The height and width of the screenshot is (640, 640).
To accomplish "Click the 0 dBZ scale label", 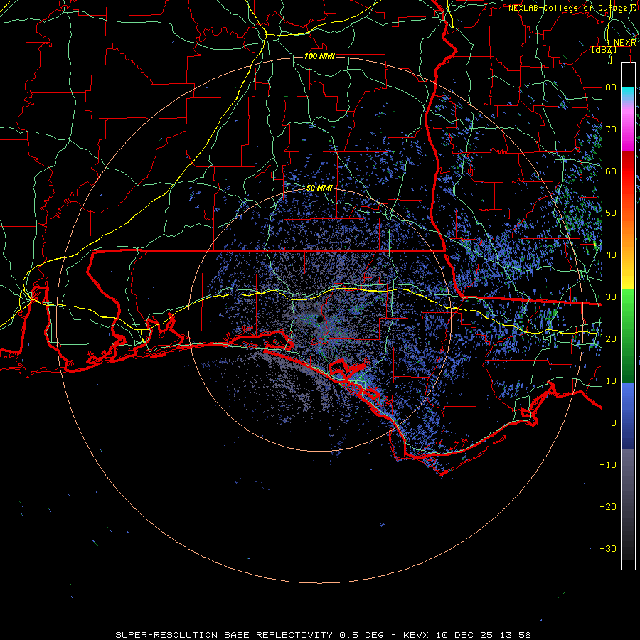I will coord(614,423).
